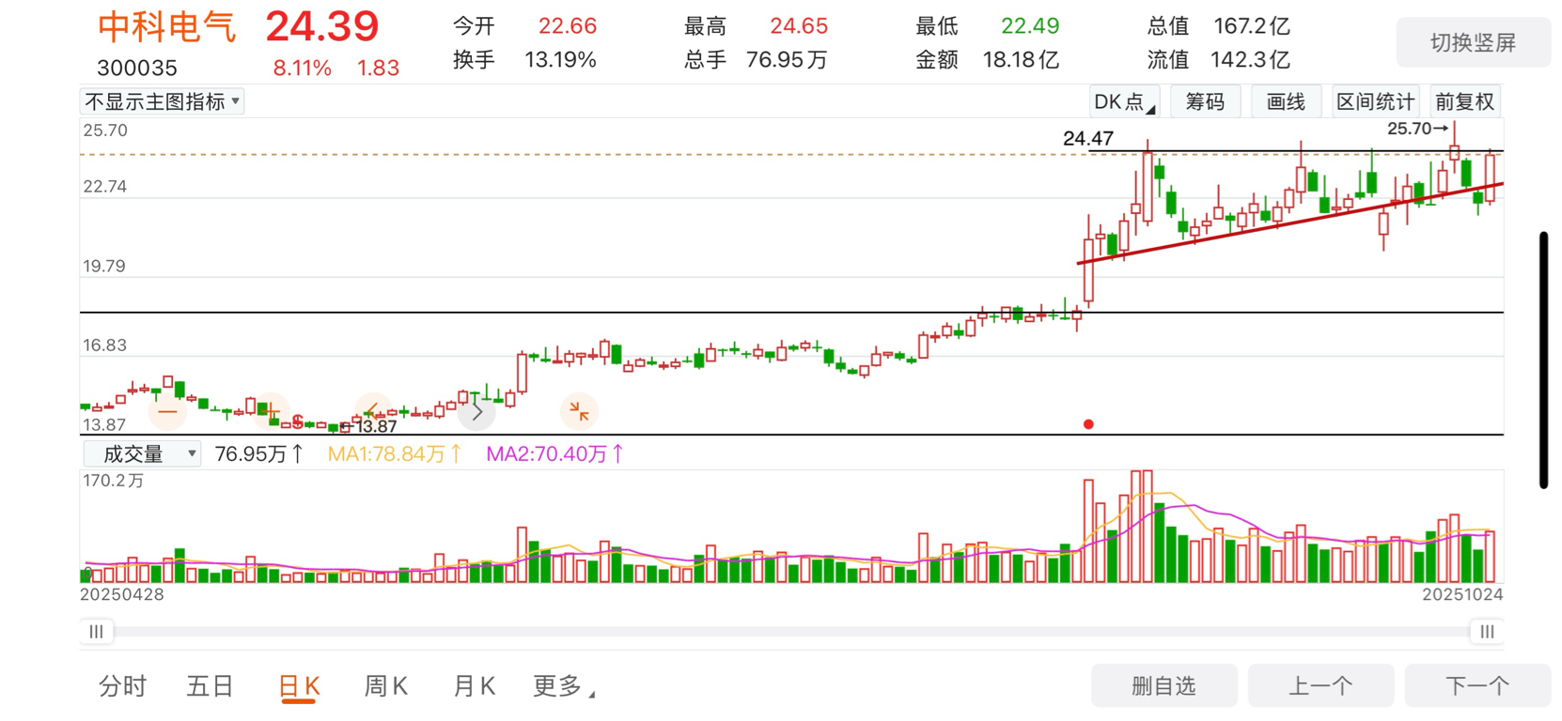Grab the right handle of the date range slider
1562x721 pixels.
coord(1487,632)
